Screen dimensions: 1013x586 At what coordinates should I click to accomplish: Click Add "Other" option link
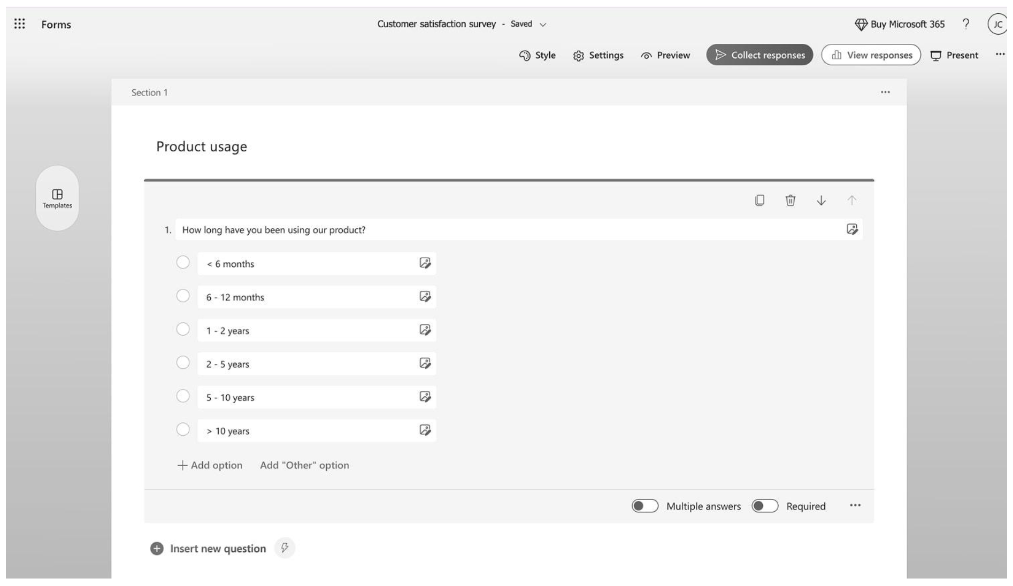coord(304,465)
